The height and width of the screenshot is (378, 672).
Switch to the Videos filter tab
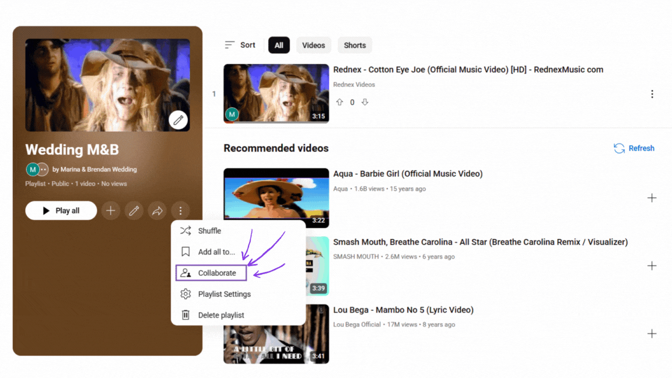click(313, 45)
